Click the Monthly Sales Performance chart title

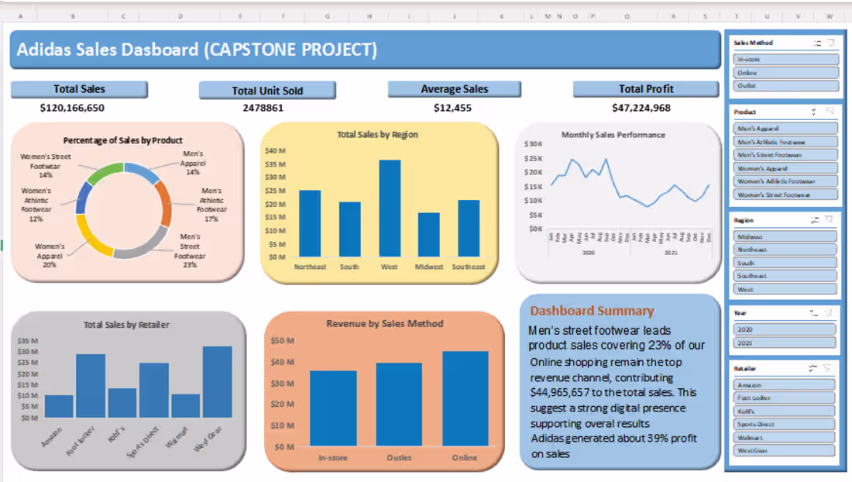[x=613, y=135]
